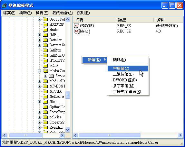Click the string icon of (預設值) value

pos(77,25)
